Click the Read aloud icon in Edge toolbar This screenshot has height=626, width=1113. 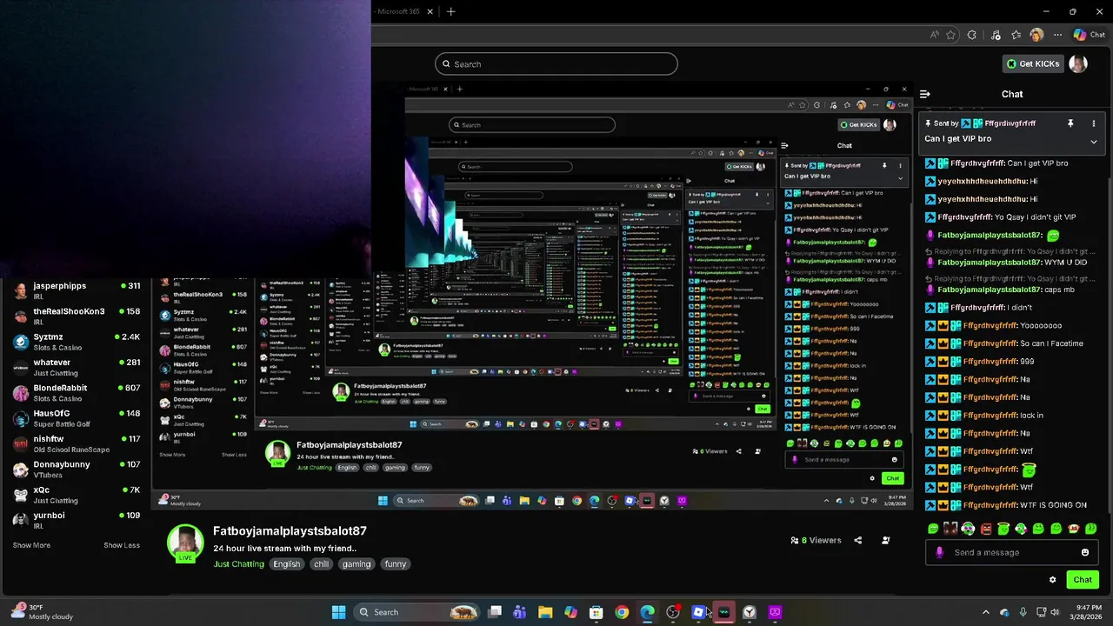click(935, 35)
